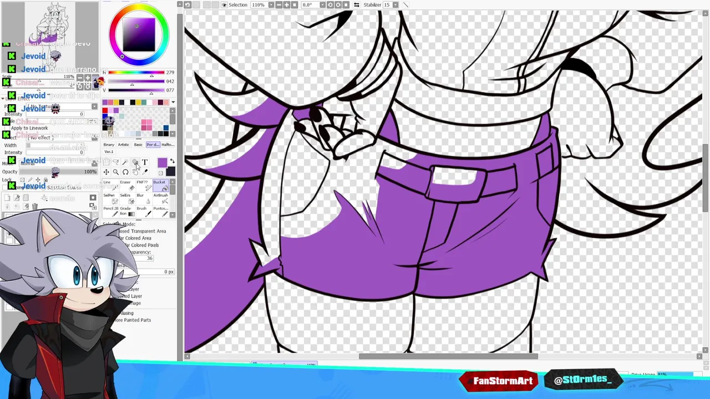Switch to the Artistic brush tab

pos(123,145)
